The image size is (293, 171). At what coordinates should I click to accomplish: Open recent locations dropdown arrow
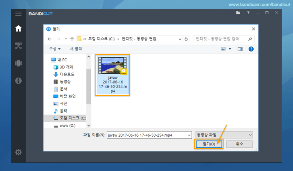pos(65,39)
